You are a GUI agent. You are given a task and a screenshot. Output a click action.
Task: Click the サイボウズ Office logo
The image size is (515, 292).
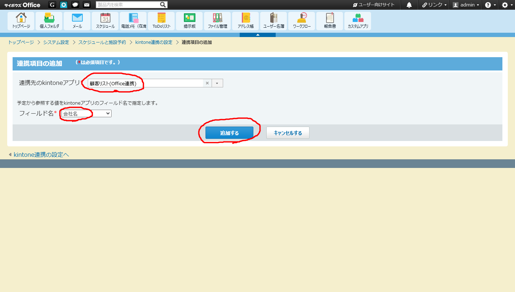pos(22,5)
